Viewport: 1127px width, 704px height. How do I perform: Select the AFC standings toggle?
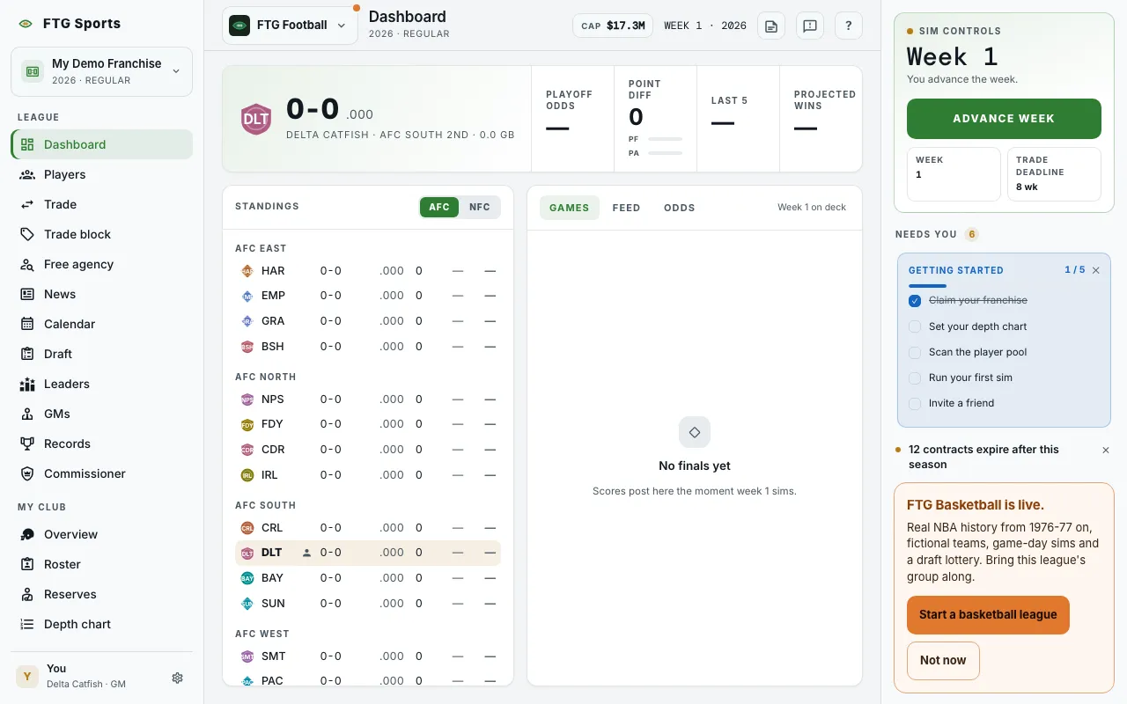tap(439, 207)
